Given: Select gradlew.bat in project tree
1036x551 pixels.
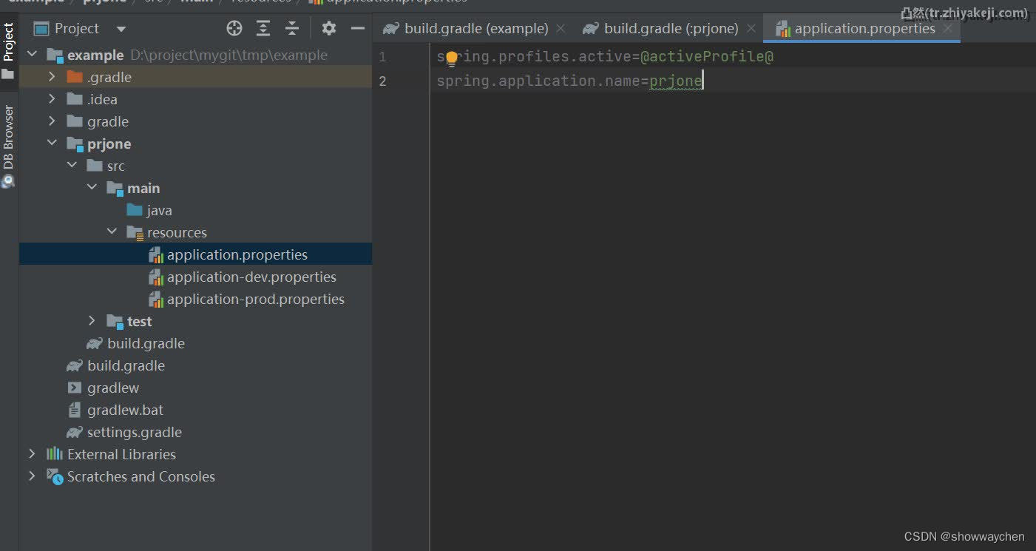Looking at the screenshot, I should tap(126, 410).
